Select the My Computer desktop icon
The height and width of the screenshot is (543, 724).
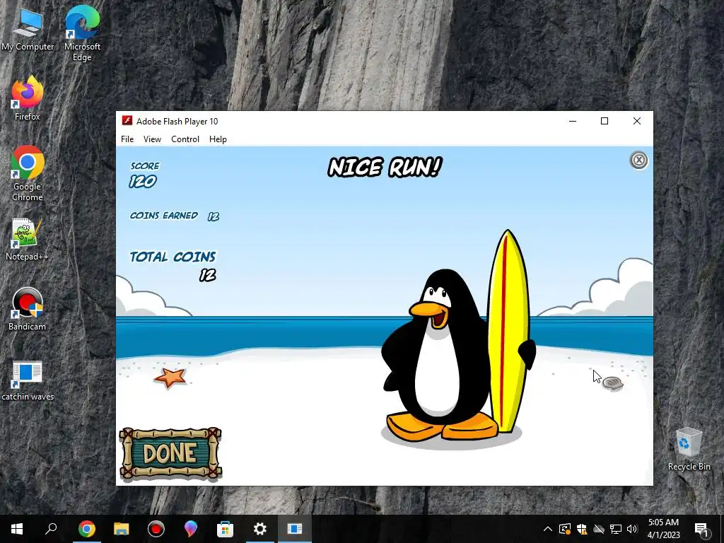[x=28, y=30]
